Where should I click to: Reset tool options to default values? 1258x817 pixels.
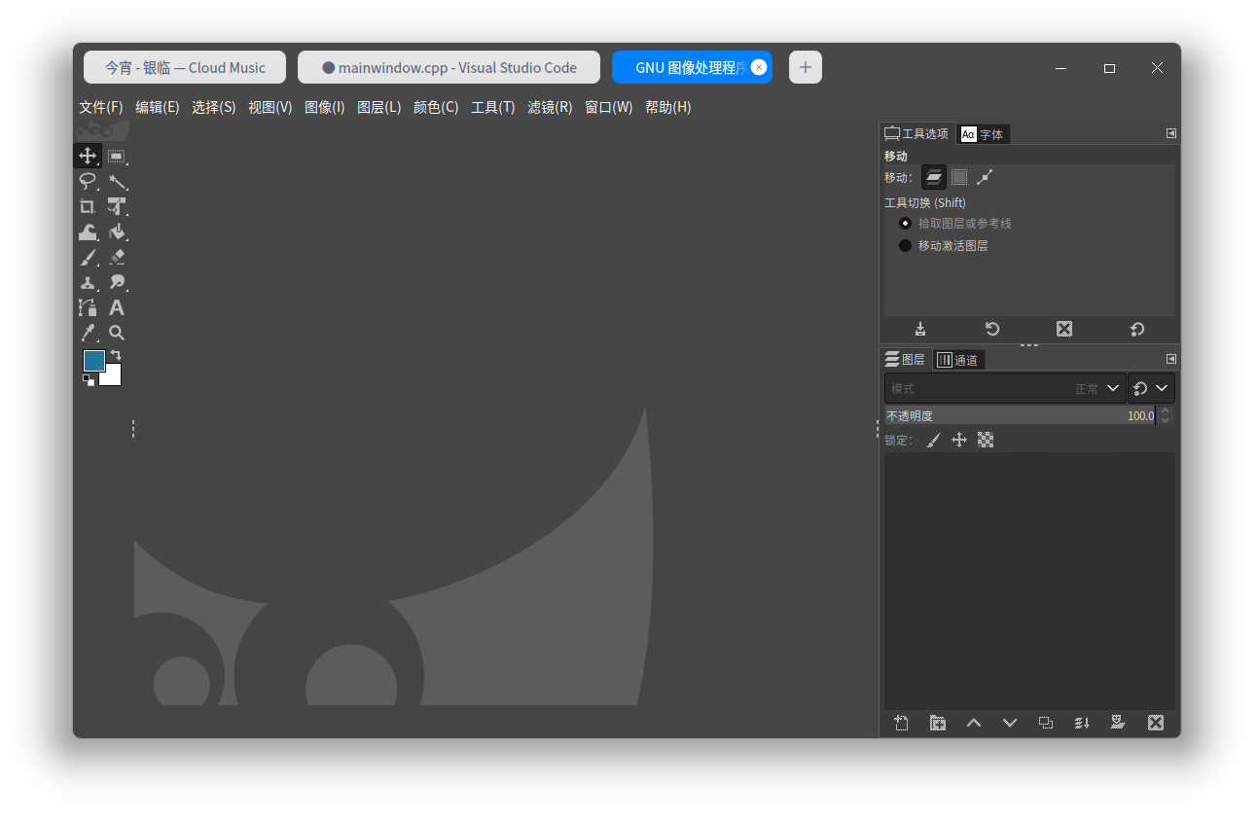pyautogui.click(x=1136, y=329)
